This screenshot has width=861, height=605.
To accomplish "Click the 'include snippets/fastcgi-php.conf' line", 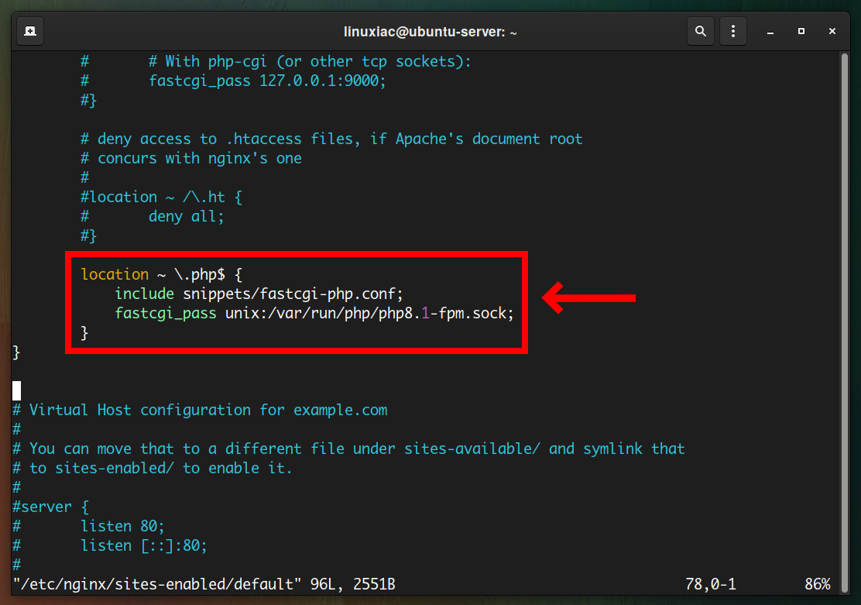I will point(259,294).
